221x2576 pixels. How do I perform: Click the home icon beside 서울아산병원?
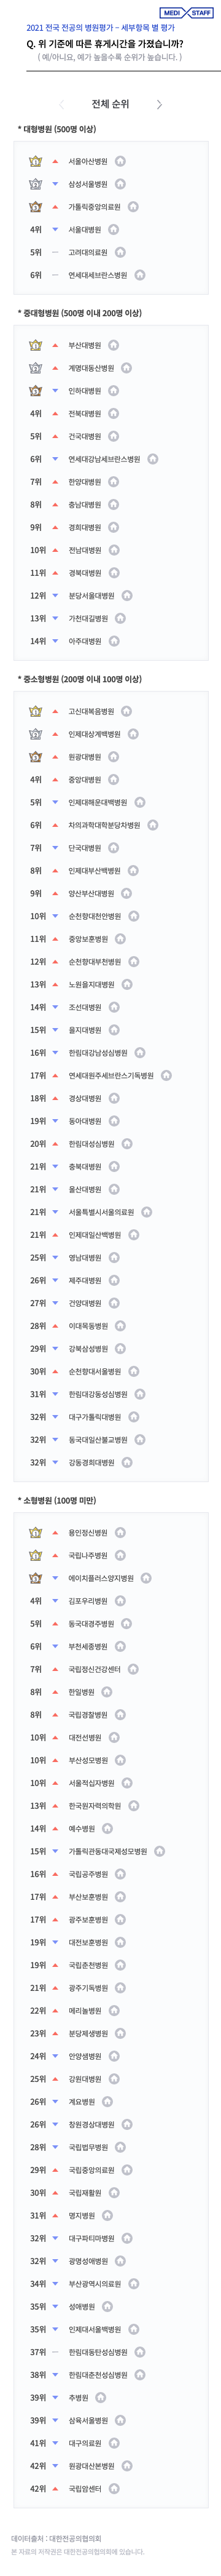point(120,161)
